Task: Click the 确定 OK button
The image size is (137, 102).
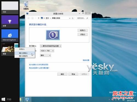Action: click(62, 74)
